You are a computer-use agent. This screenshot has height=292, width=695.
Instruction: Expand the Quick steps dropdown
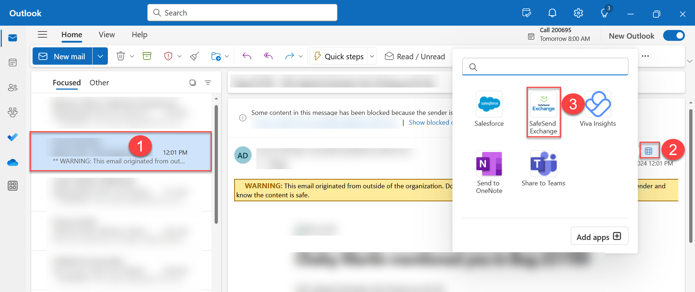tap(372, 56)
